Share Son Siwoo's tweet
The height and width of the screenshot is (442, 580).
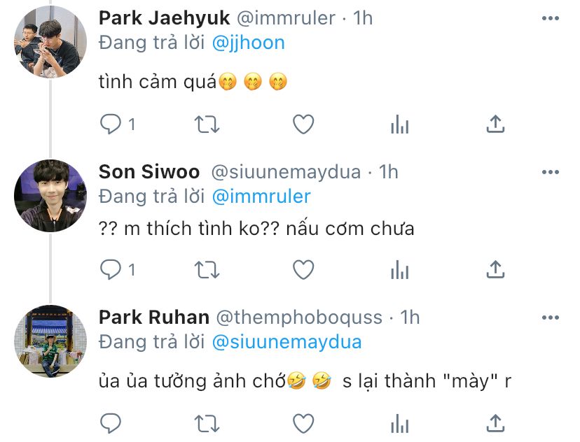point(495,269)
